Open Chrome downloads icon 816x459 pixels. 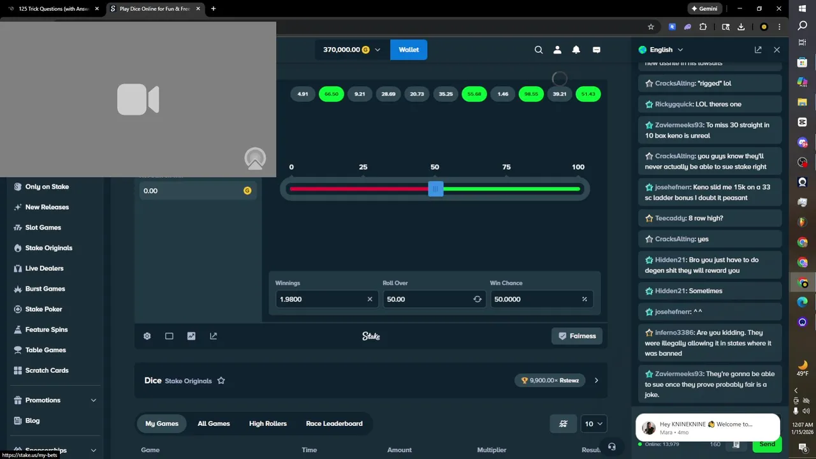click(741, 27)
